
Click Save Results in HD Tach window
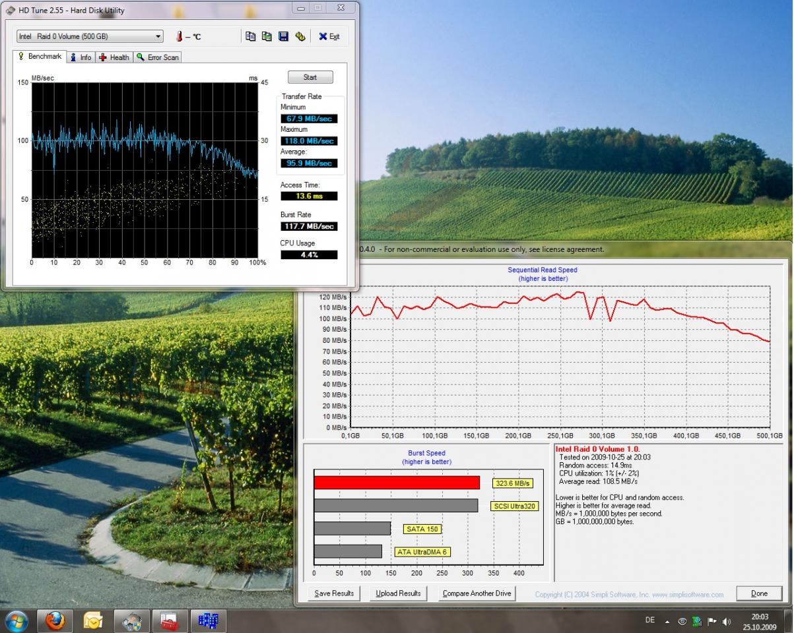[335, 593]
